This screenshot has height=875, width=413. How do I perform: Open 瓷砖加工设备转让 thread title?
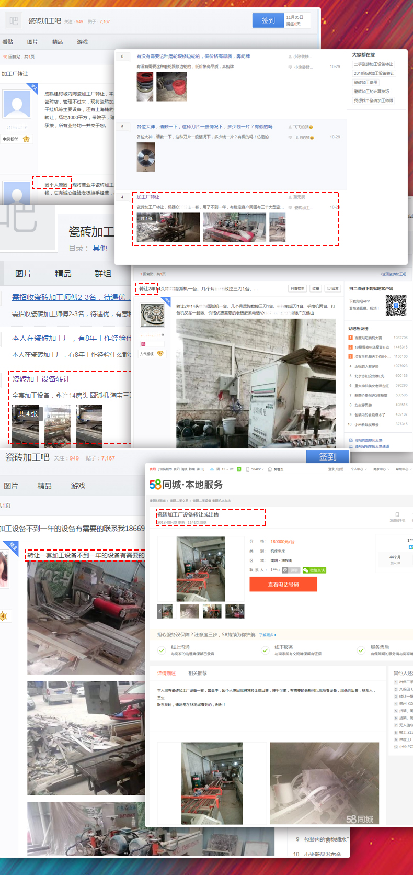pos(41,379)
